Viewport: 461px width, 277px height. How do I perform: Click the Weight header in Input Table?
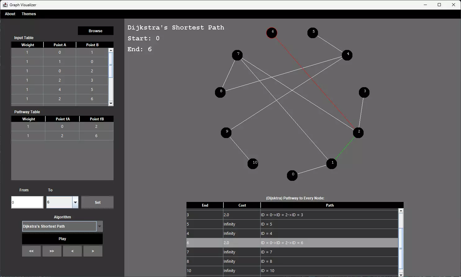point(28,45)
